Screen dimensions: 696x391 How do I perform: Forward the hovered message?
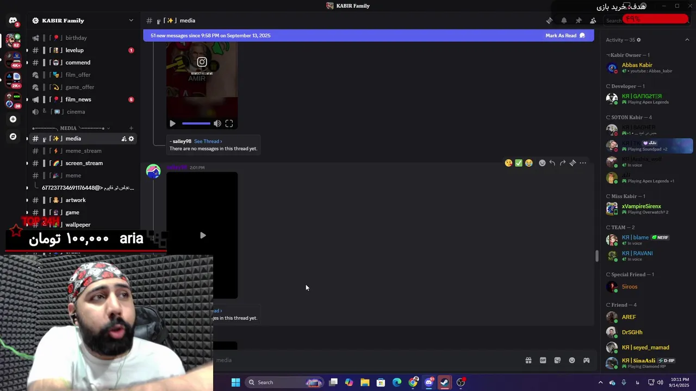coord(562,163)
